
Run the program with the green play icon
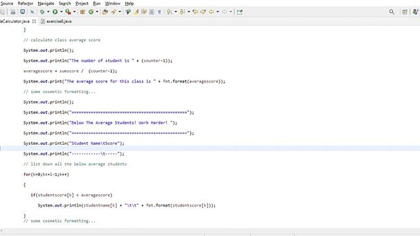click(55, 12)
